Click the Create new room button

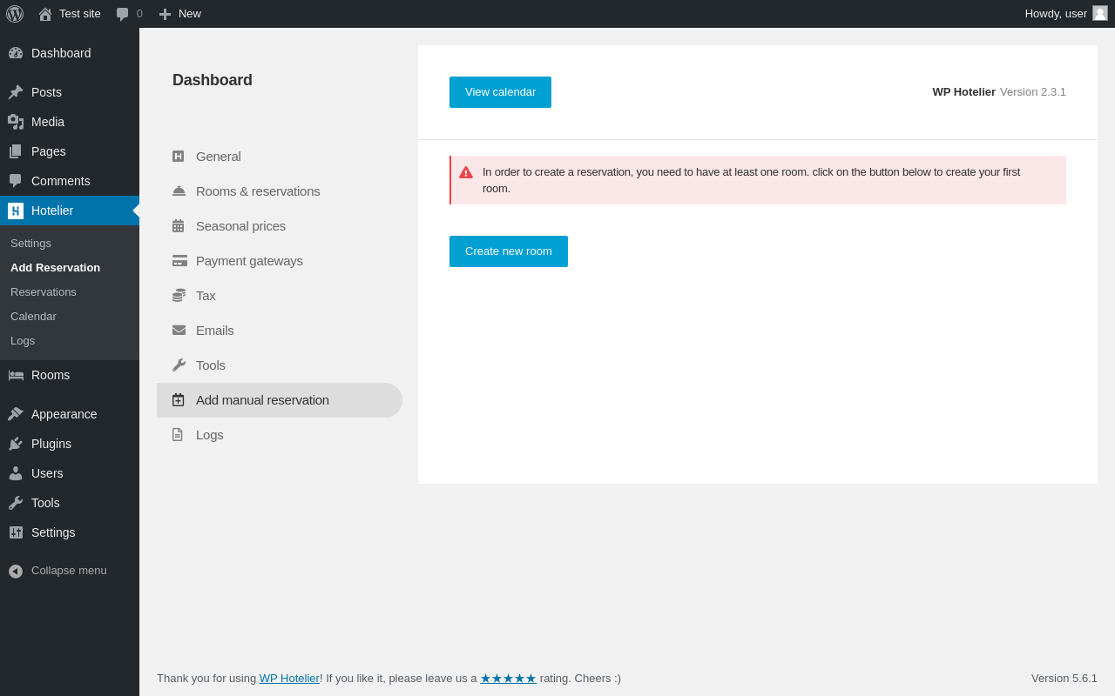509,251
